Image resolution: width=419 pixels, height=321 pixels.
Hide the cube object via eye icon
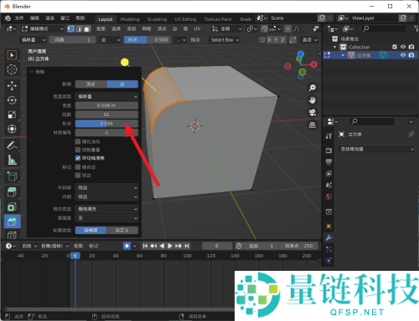[403, 55]
